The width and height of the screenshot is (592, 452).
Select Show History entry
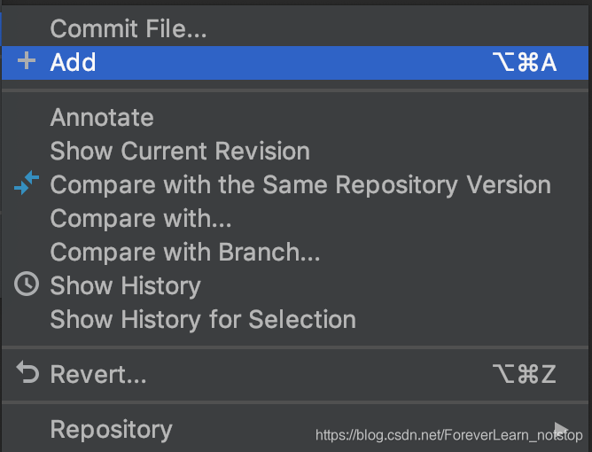(x=295, y=285)
